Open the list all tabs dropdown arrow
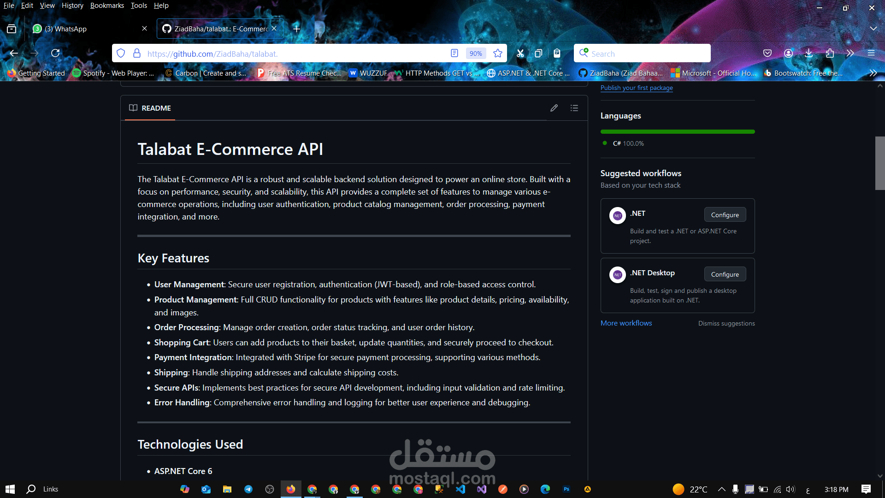 tap(873, 29)
